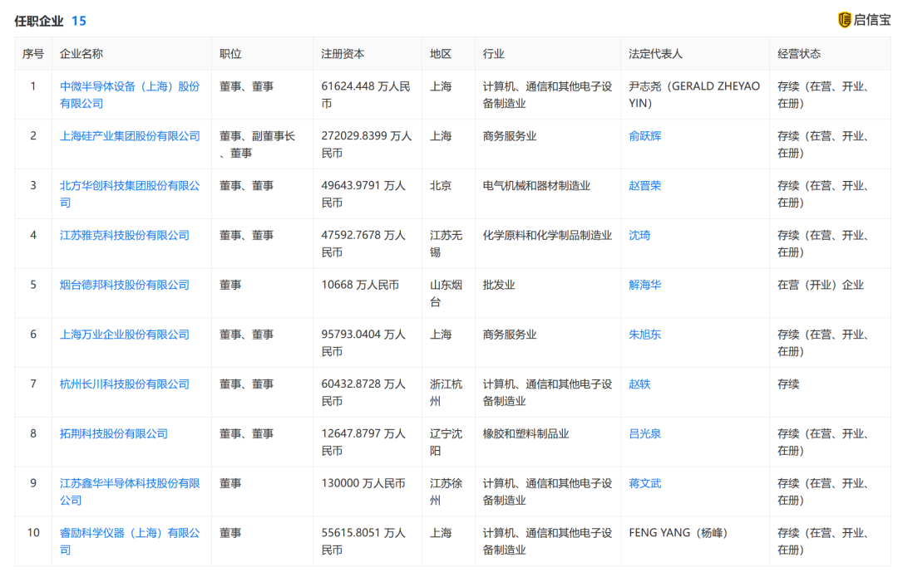Open 拓荆科技股份有限公司 link
Screen dimensions: 898x572
113,433
